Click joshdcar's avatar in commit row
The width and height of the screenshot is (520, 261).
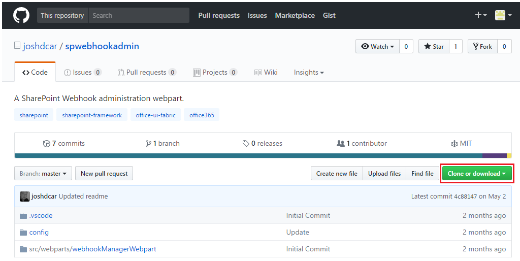click(x=24, y=197)
